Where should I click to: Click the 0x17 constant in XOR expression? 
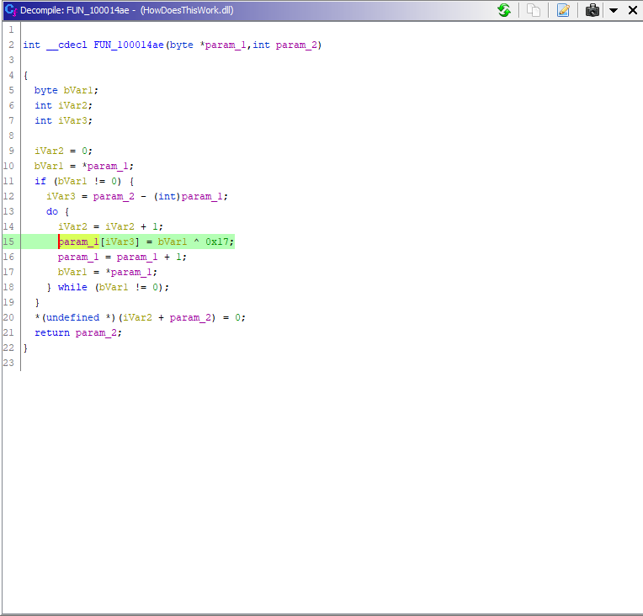click(x=220, y=242)
